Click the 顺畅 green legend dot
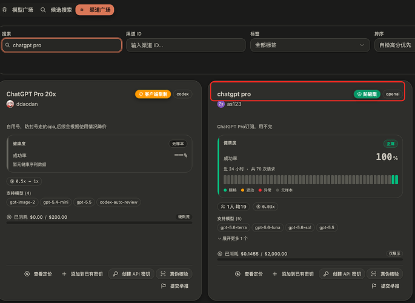This screenshot has height=303, width=415. (225, 190)
